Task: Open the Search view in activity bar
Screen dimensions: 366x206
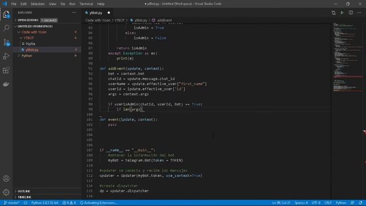Action: (6, 28)
